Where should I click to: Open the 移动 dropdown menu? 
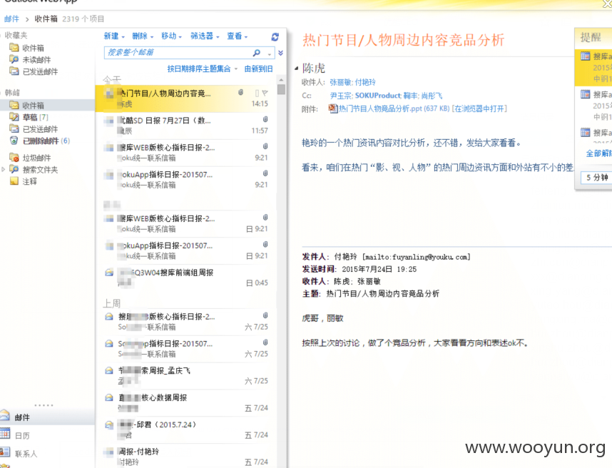pyautogui.click(x=171, y=36)
